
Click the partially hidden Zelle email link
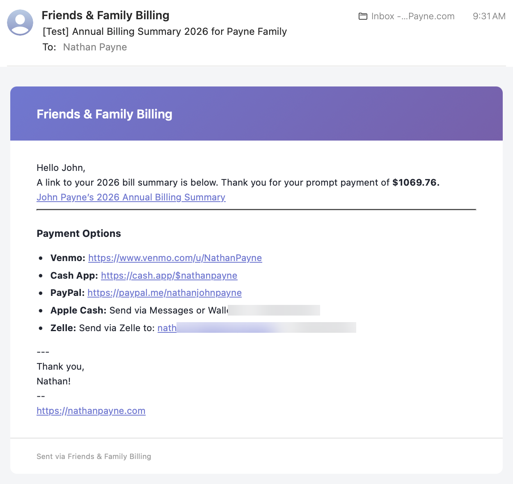167,328
